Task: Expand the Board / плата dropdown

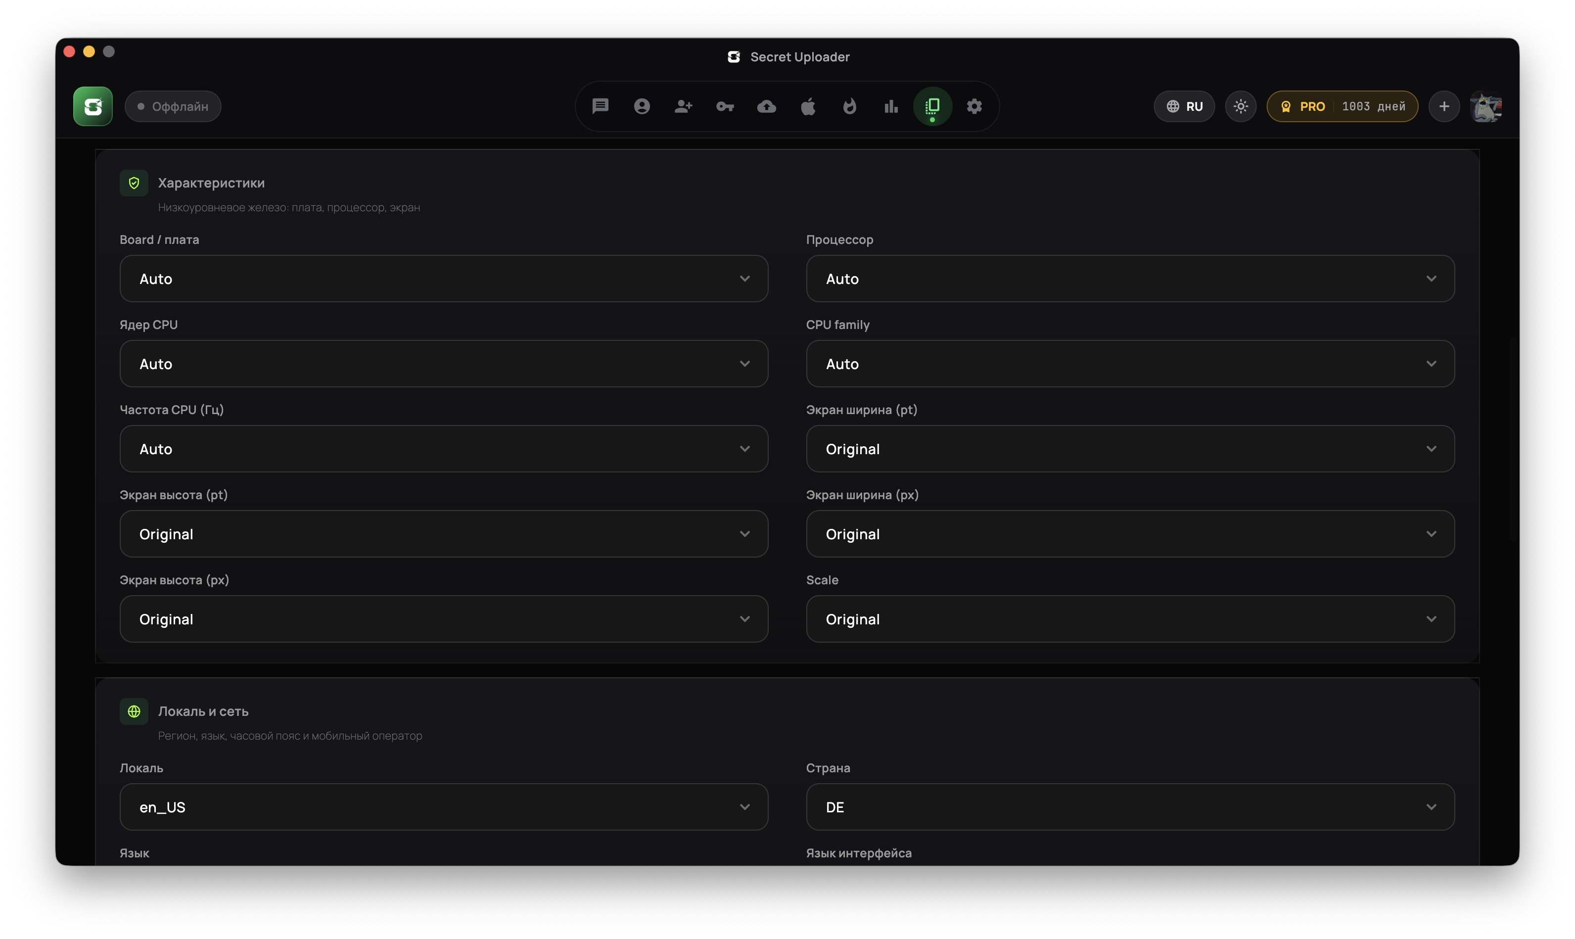Action: click(443, 279)
